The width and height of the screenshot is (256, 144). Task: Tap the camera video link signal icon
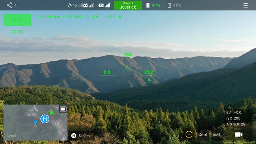click(x=101, y=6)
